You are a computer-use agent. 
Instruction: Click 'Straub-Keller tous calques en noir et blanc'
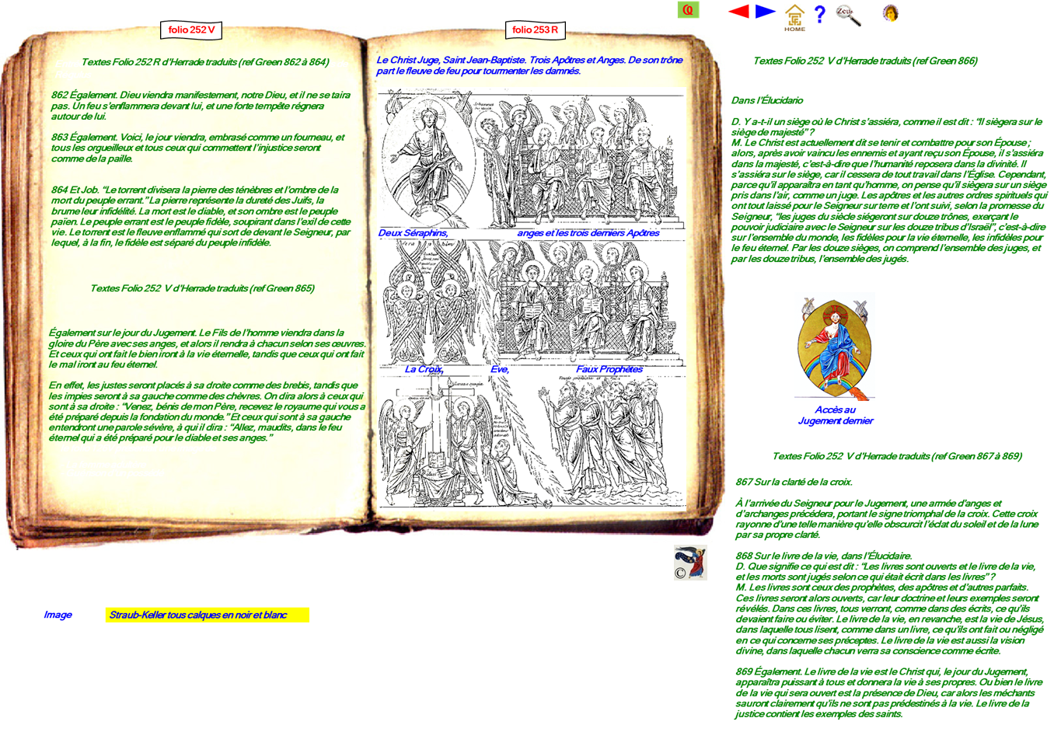207,615
